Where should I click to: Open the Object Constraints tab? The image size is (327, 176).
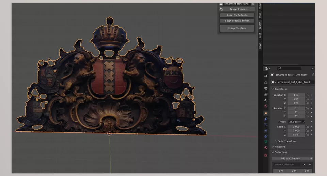tap(266, 136)
